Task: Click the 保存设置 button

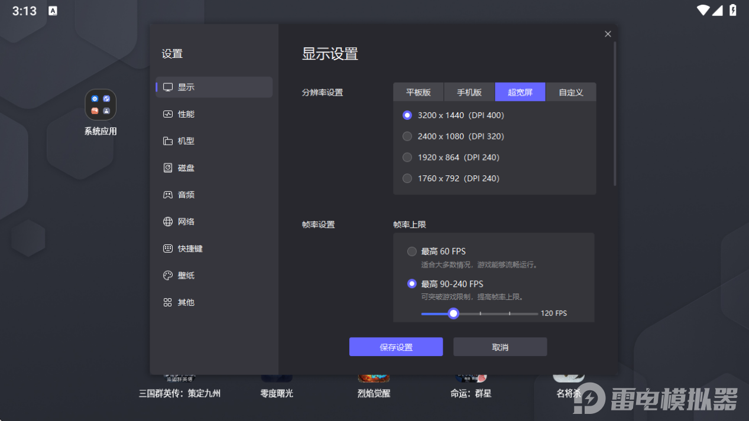Action: (x=396, y=347)
